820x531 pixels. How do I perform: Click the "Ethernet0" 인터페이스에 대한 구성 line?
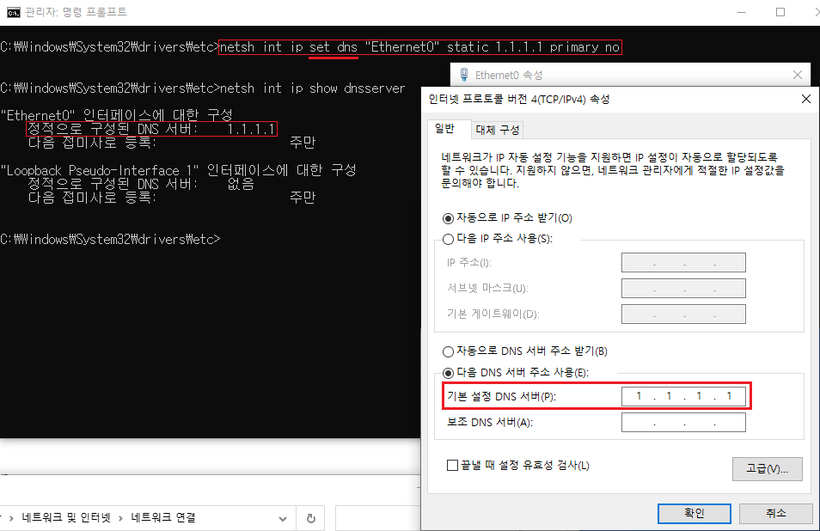pos(117,114)
